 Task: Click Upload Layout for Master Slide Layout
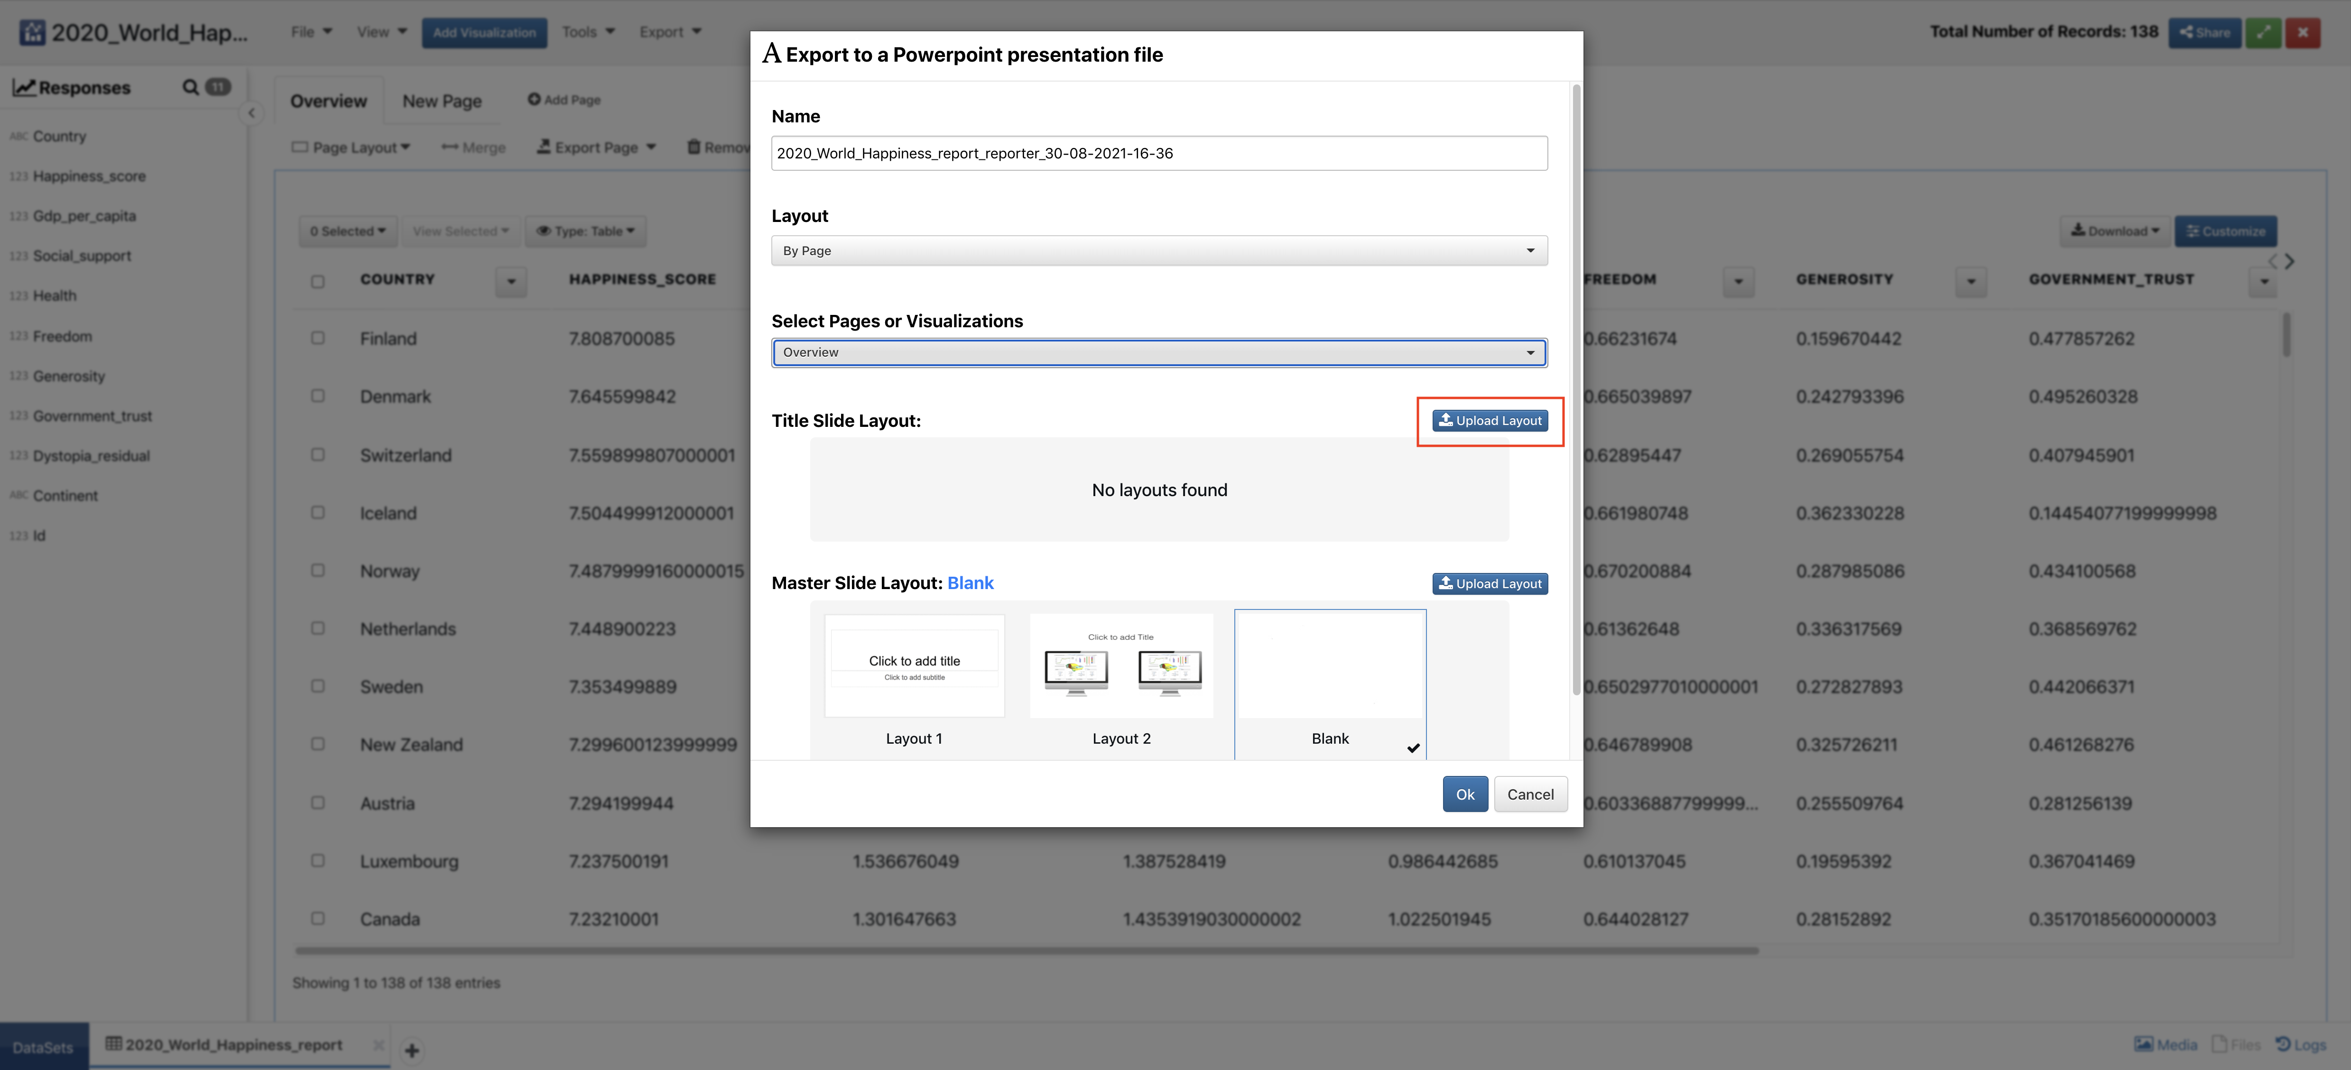[x=1490, y=584]
